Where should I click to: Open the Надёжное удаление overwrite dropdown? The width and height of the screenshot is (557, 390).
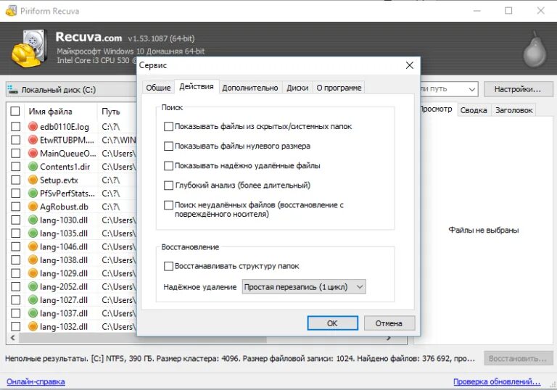click(304, 287)
